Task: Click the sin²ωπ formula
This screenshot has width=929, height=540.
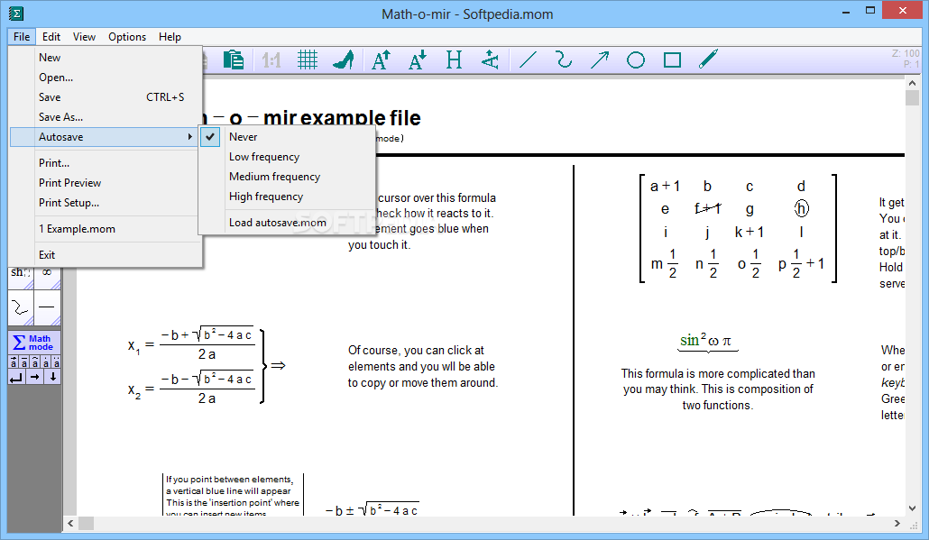Action: click(706, 341)
